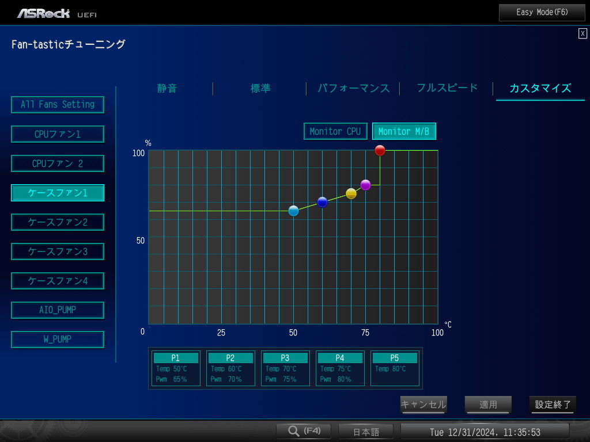This screenshot has height=442, width=590.
Task: Choose AIO_PUMP in the fan list
Action: [58, 310]
